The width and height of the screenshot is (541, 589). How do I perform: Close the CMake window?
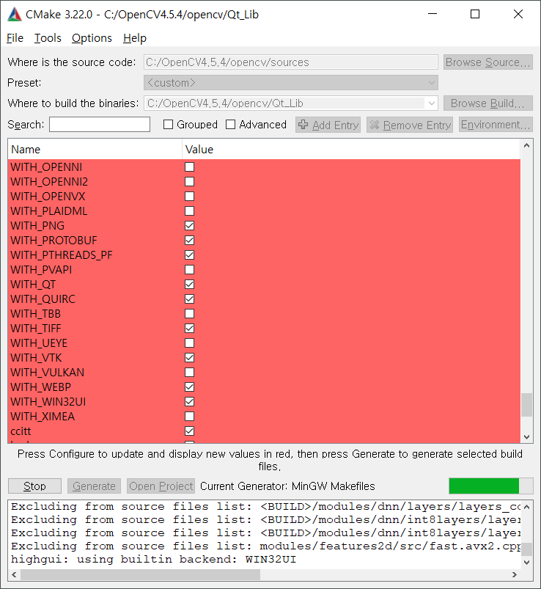(x=518, y=14)
